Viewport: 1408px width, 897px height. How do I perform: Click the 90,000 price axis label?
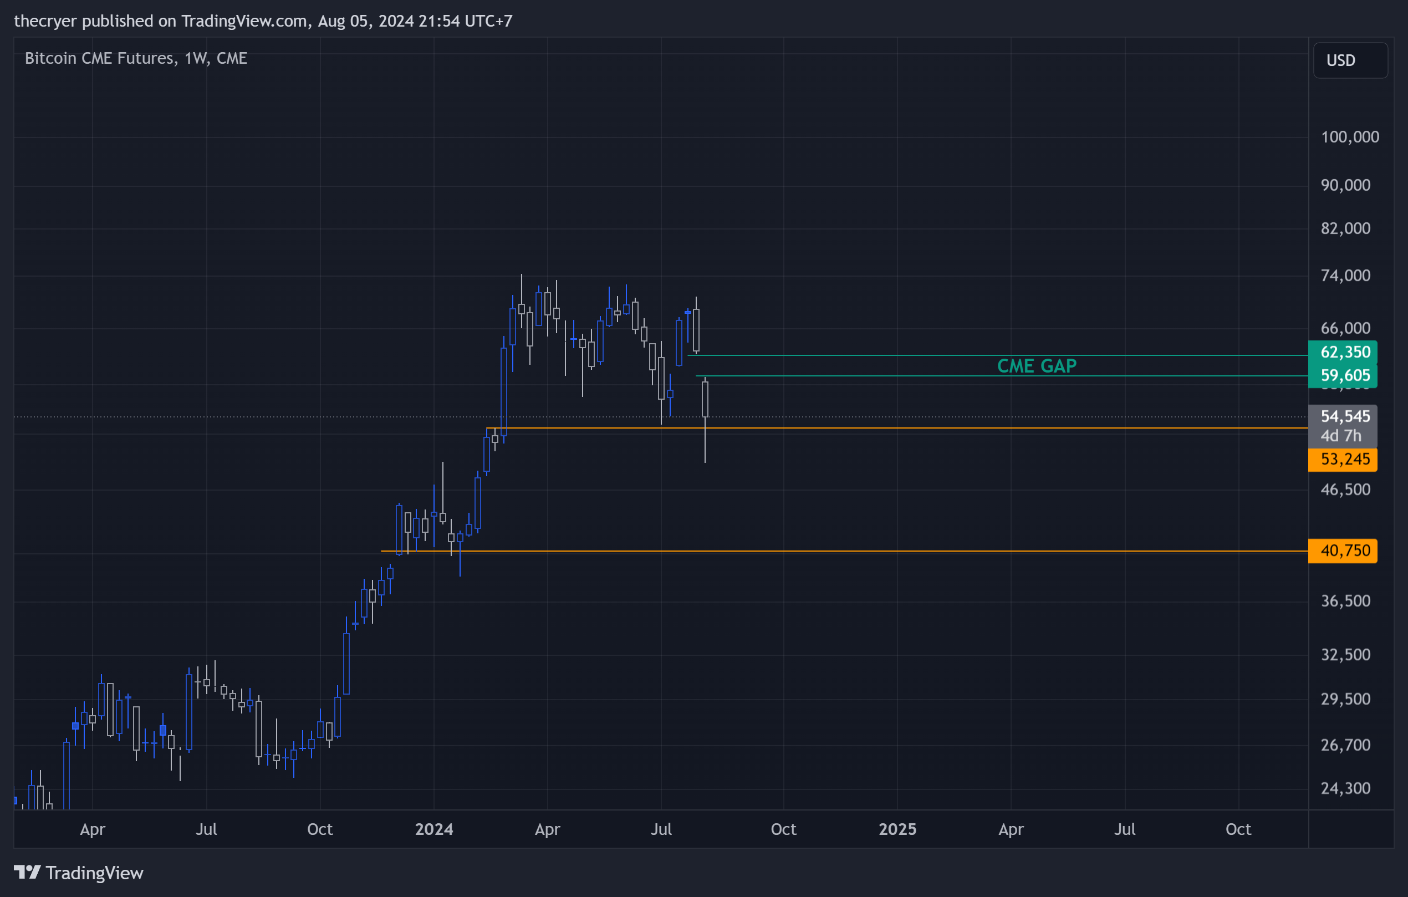[1345, 185]
